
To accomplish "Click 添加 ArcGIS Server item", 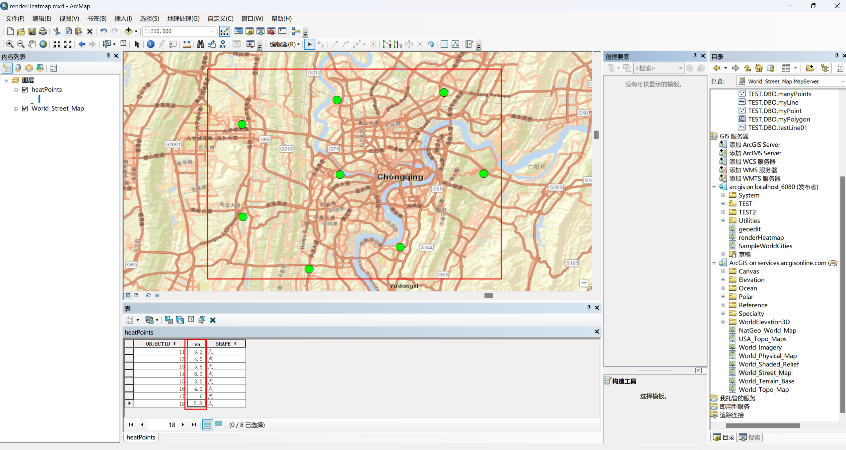I will [754, 145].
